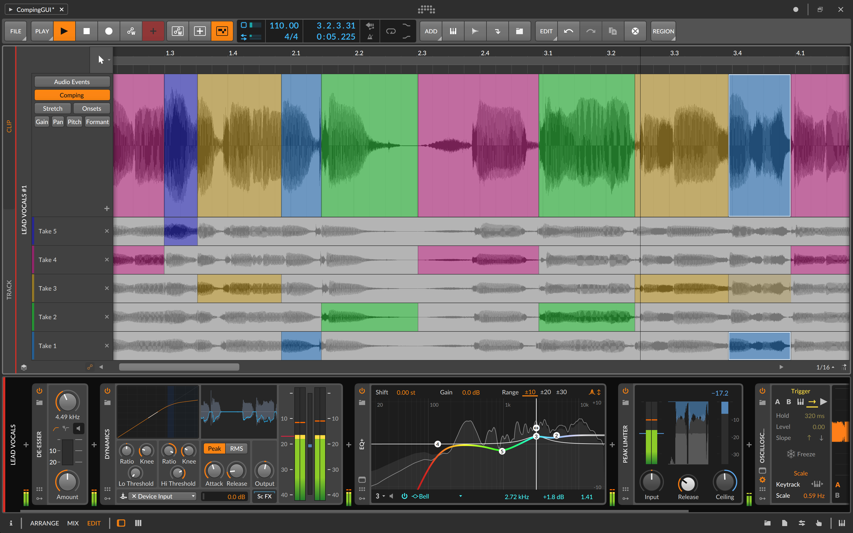Click the Comping mode button

click(71, 95)
